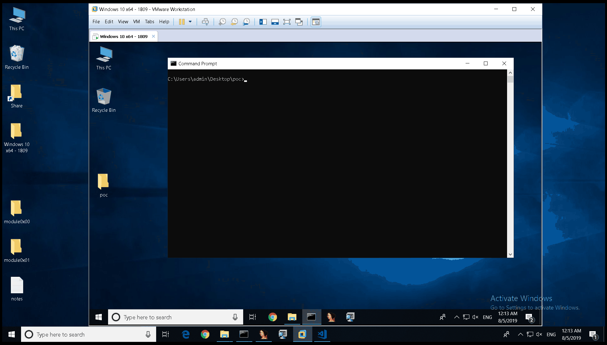Screen dimensions: 607x345
Task: Show hidden tray icons in guest taskbar
Action: 457,317
